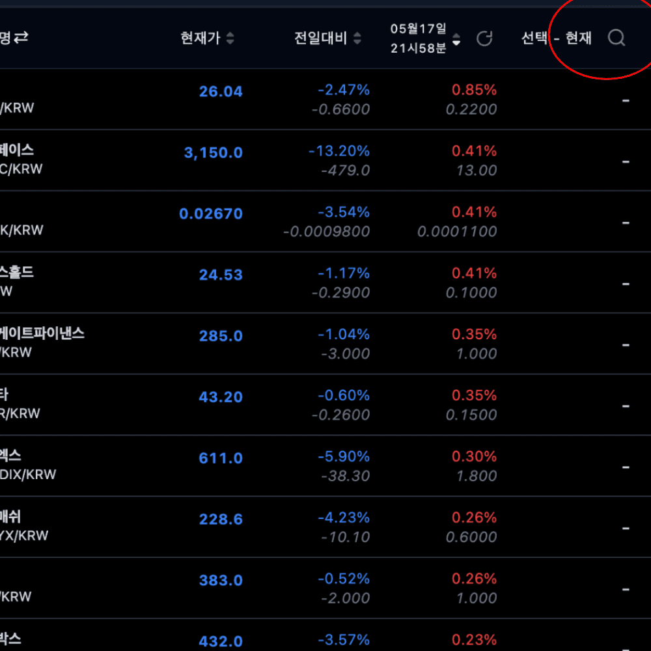This screenshot has height=651, width=651.
Task: Click the 전일대비 column header label
Action: (x=321, y=38)
